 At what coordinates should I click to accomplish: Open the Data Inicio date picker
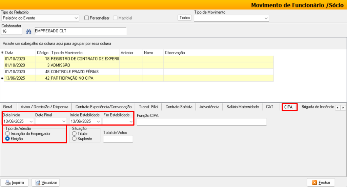point(31,121)
